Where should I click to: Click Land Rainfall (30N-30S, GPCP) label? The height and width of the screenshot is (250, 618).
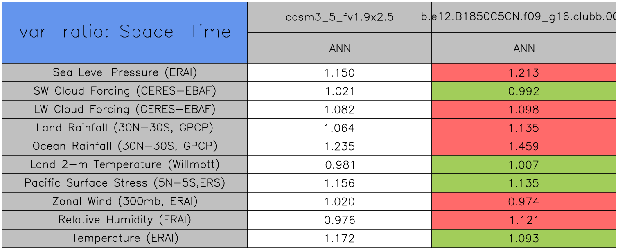click(x=125, y=128)
